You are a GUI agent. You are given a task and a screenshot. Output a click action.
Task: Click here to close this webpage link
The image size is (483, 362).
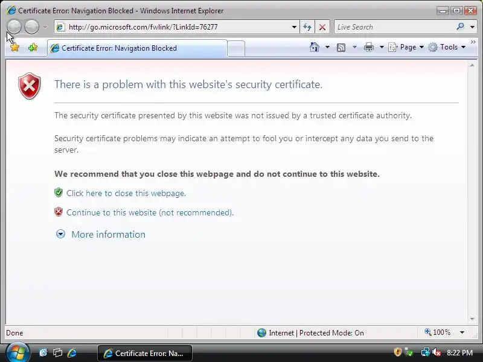(126, 193)
